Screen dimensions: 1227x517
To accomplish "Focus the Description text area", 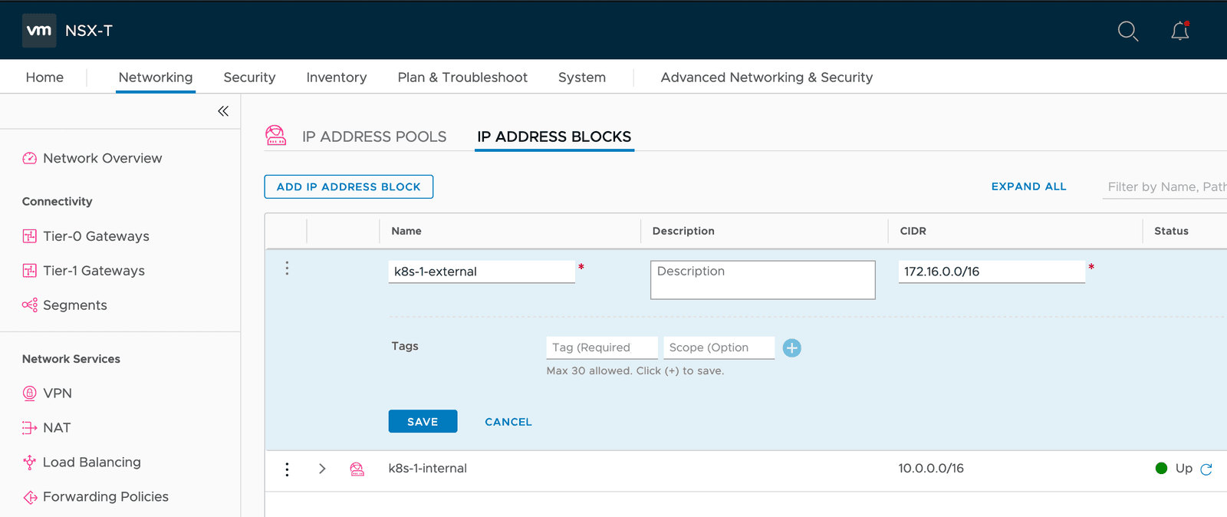I will pyautogui.click(x=763, y=280).
